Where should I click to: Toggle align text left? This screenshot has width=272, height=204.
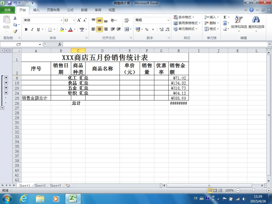coord(93,29)
